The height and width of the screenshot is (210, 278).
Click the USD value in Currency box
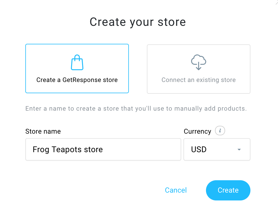(x=199, y=150)
